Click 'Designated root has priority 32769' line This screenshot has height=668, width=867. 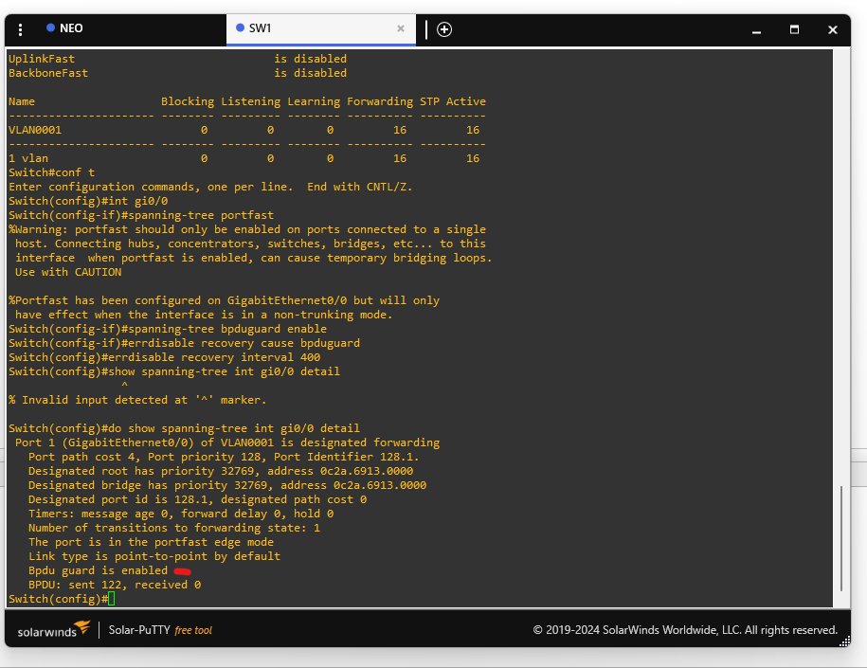point(221,471)
